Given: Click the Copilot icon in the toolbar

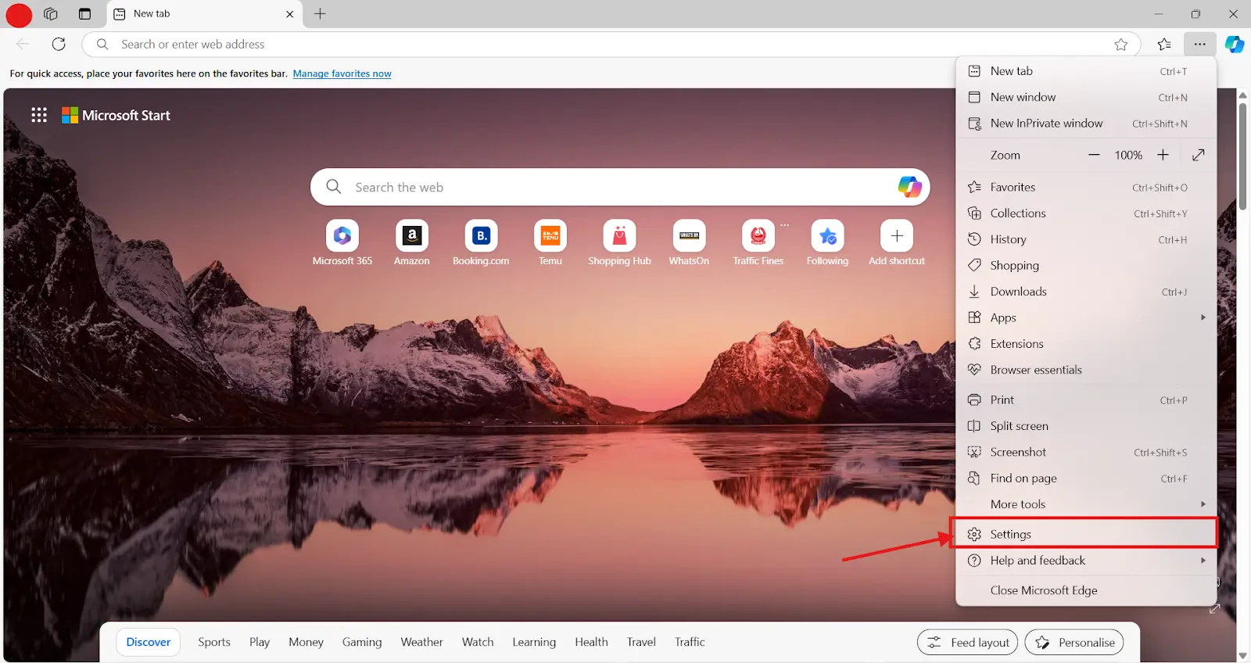Looking at the screenshot, I should click(x=1235, y=45).
